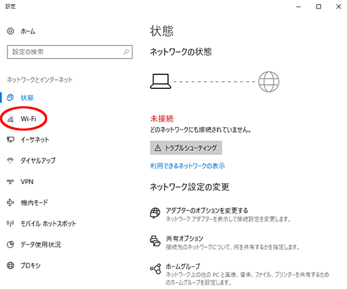Image resolution: width=347 pixels, height=289 pixels.
Task: Open the ホーム settings page
Action: (28, 31)
